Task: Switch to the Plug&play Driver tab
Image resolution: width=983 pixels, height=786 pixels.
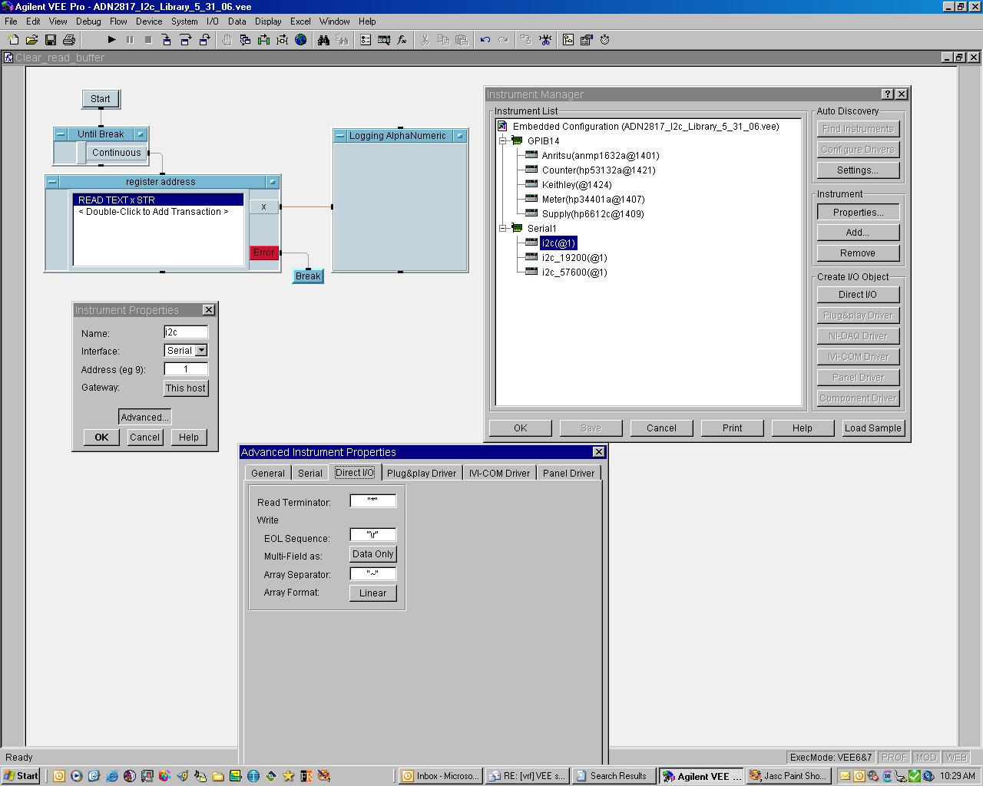Action: point(422,474)
